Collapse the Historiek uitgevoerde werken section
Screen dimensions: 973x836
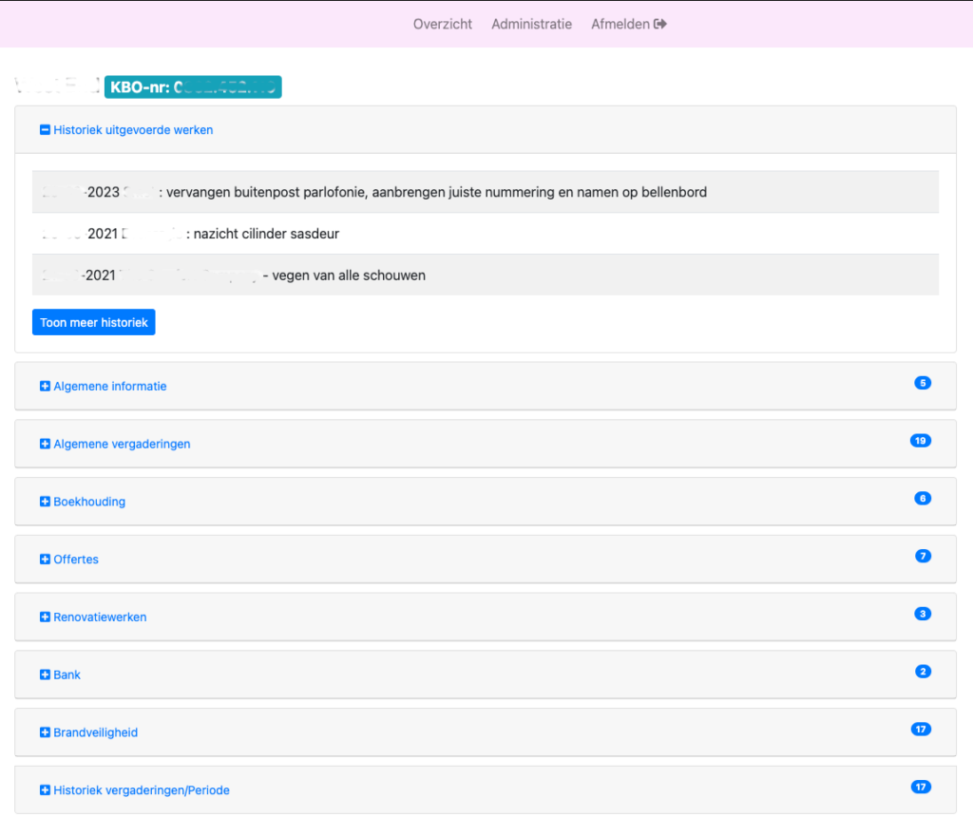click(133, 130)
